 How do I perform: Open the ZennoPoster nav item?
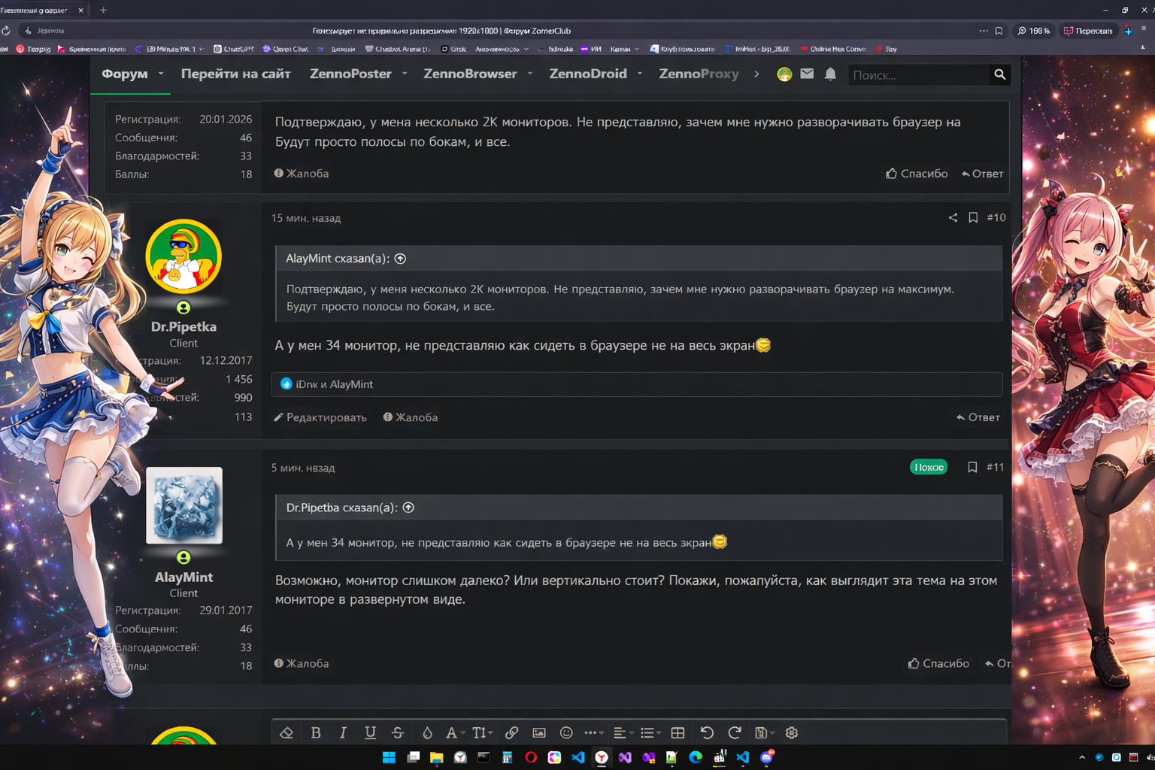pos(350,74)
